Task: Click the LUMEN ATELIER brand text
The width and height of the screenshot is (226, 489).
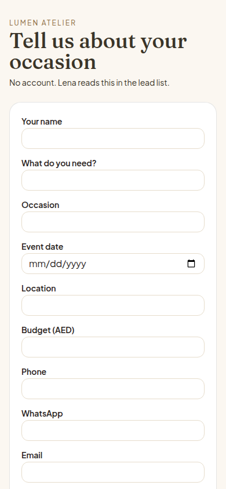Action: [43, 23]
